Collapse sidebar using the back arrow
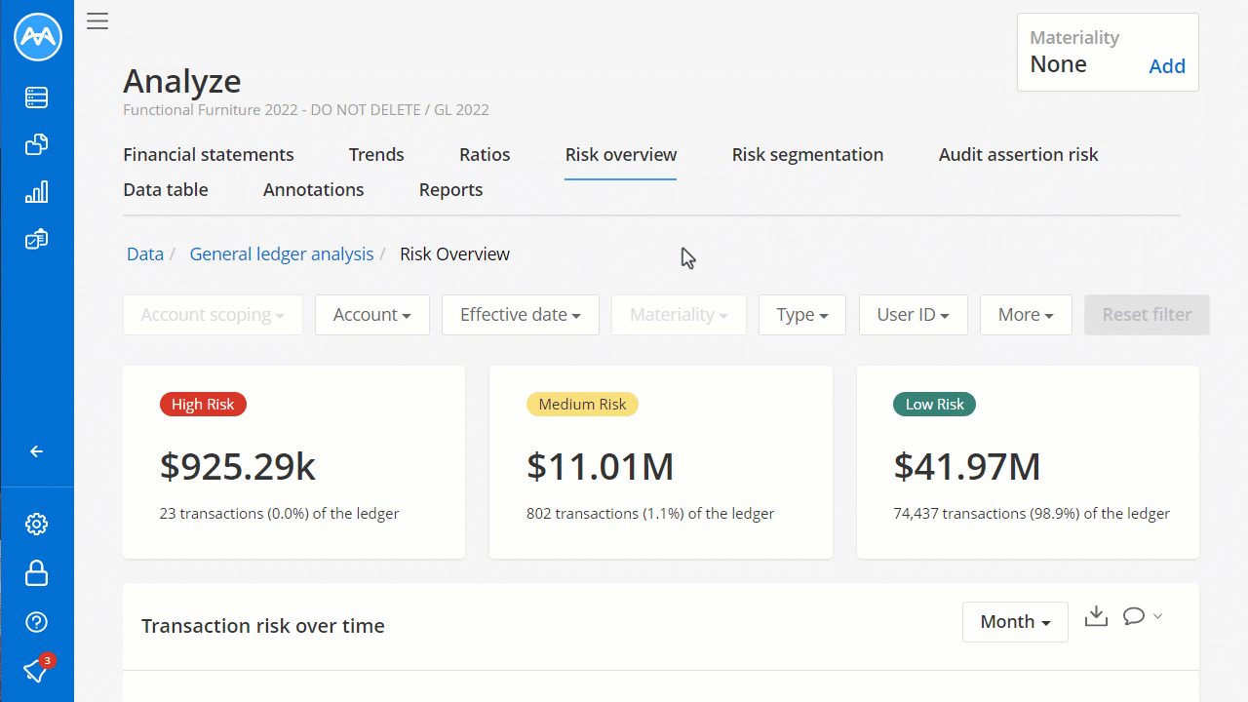Screen dimensions: 1248x702 37,451
